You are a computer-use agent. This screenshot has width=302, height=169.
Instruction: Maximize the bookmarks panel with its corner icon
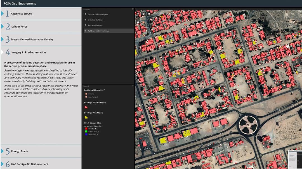tap(133, 9)
